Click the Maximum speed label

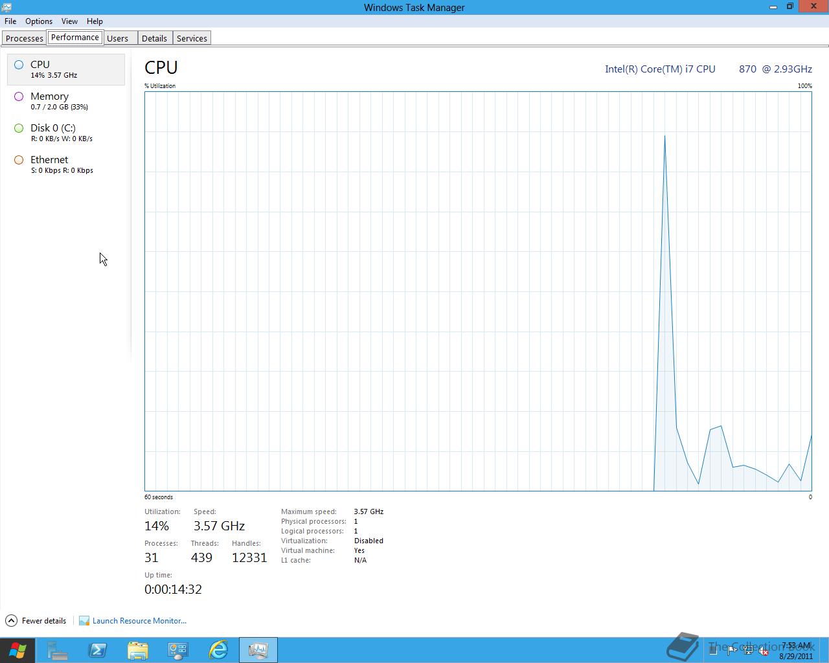[x=309, y=511]
